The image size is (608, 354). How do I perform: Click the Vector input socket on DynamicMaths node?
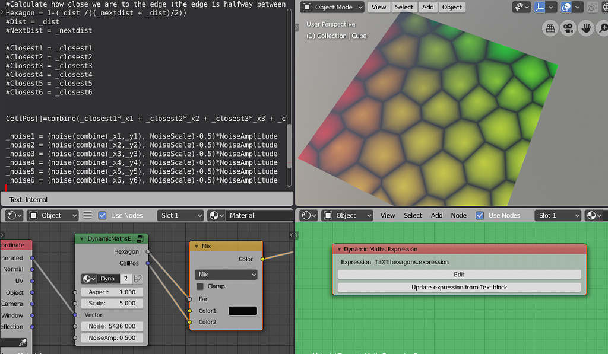click(75, 315)
